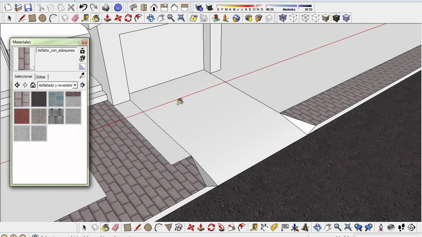The width and height of the screenshot is (422, 237).
Task: Print the model using the printer icon
Action: [x=106, y=7]
